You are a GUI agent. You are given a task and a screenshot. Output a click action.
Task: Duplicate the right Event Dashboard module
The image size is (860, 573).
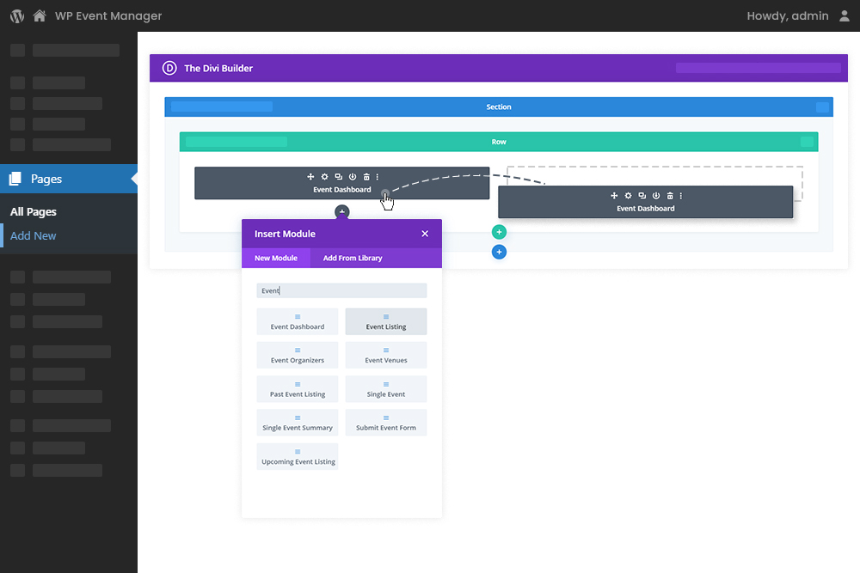tap(642, 196)
